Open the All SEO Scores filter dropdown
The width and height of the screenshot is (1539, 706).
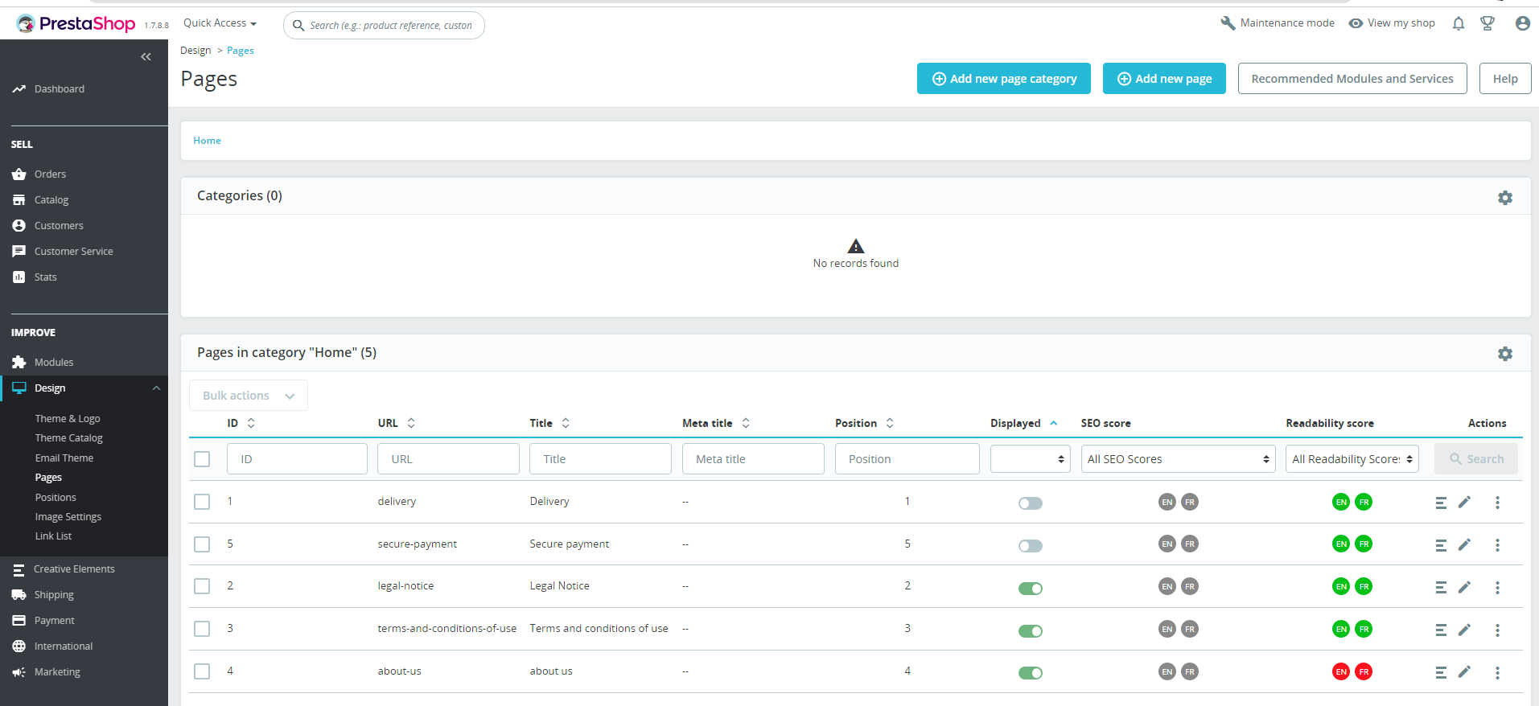coord(1178,459)
